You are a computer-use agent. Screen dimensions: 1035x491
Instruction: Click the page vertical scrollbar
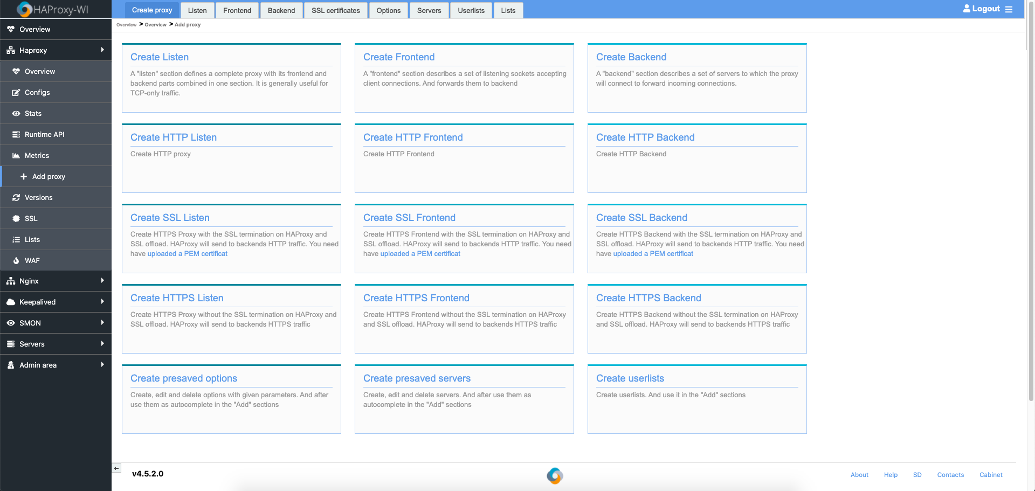point(1031,202)
